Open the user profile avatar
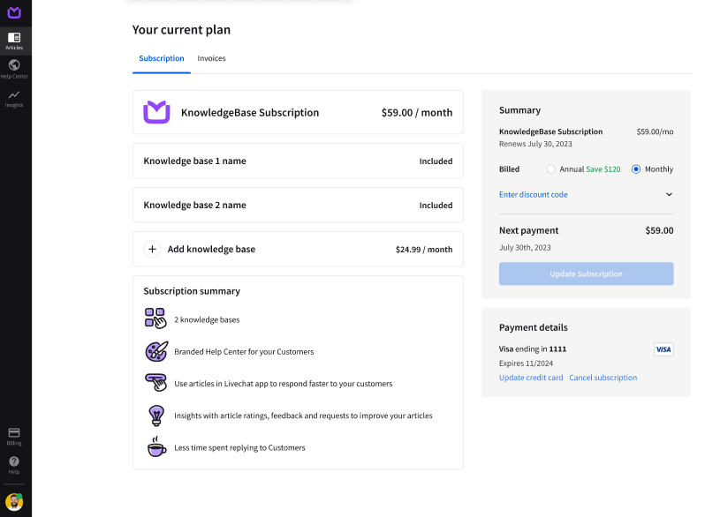The width and height of the screenshot is (705, 517). coord(14,502)
